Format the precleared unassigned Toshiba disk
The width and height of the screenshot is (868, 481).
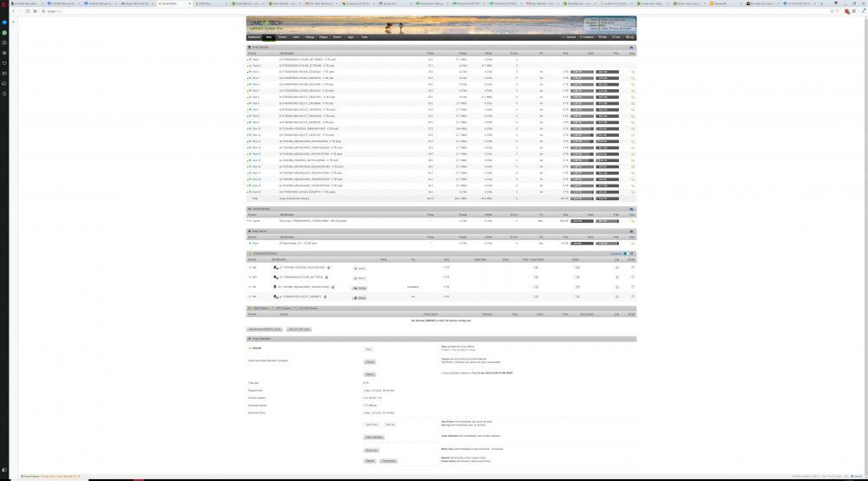[x=360, y=288]
